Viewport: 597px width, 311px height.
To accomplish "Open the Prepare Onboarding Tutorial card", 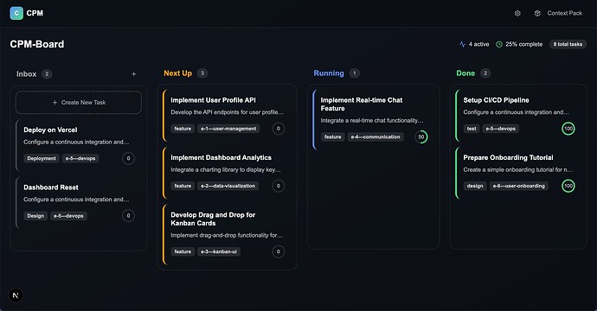I will pyautogui.click(x=518, y=173).
